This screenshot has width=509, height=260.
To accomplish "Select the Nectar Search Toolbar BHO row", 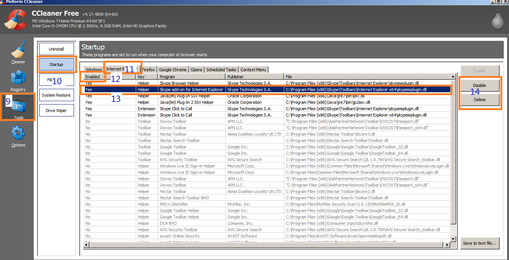I will tap(267, 198).
